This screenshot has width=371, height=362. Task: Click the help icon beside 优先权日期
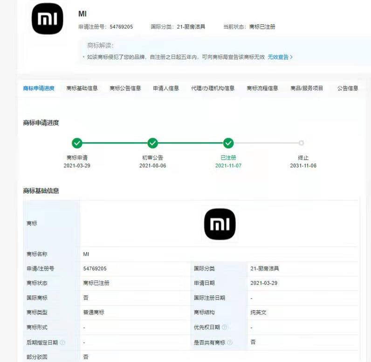coord(225,327)
